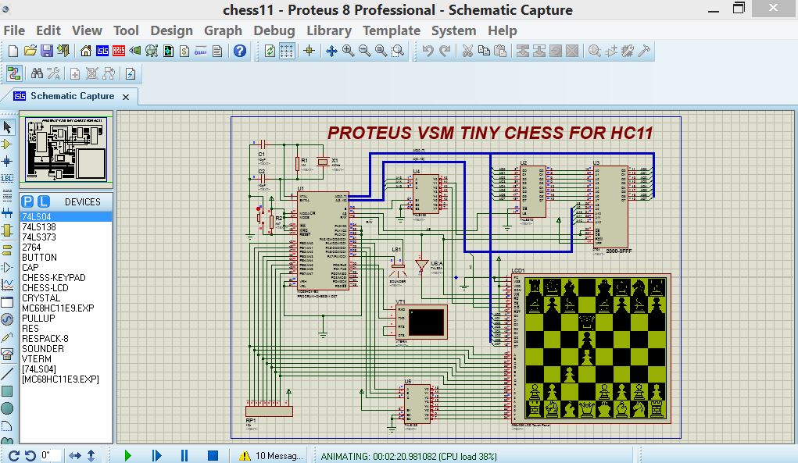The width and height of the screenshot is (798, 463).
Task: Flip selection horizontally with X-mirror
Action: click(x=75, y=455)
